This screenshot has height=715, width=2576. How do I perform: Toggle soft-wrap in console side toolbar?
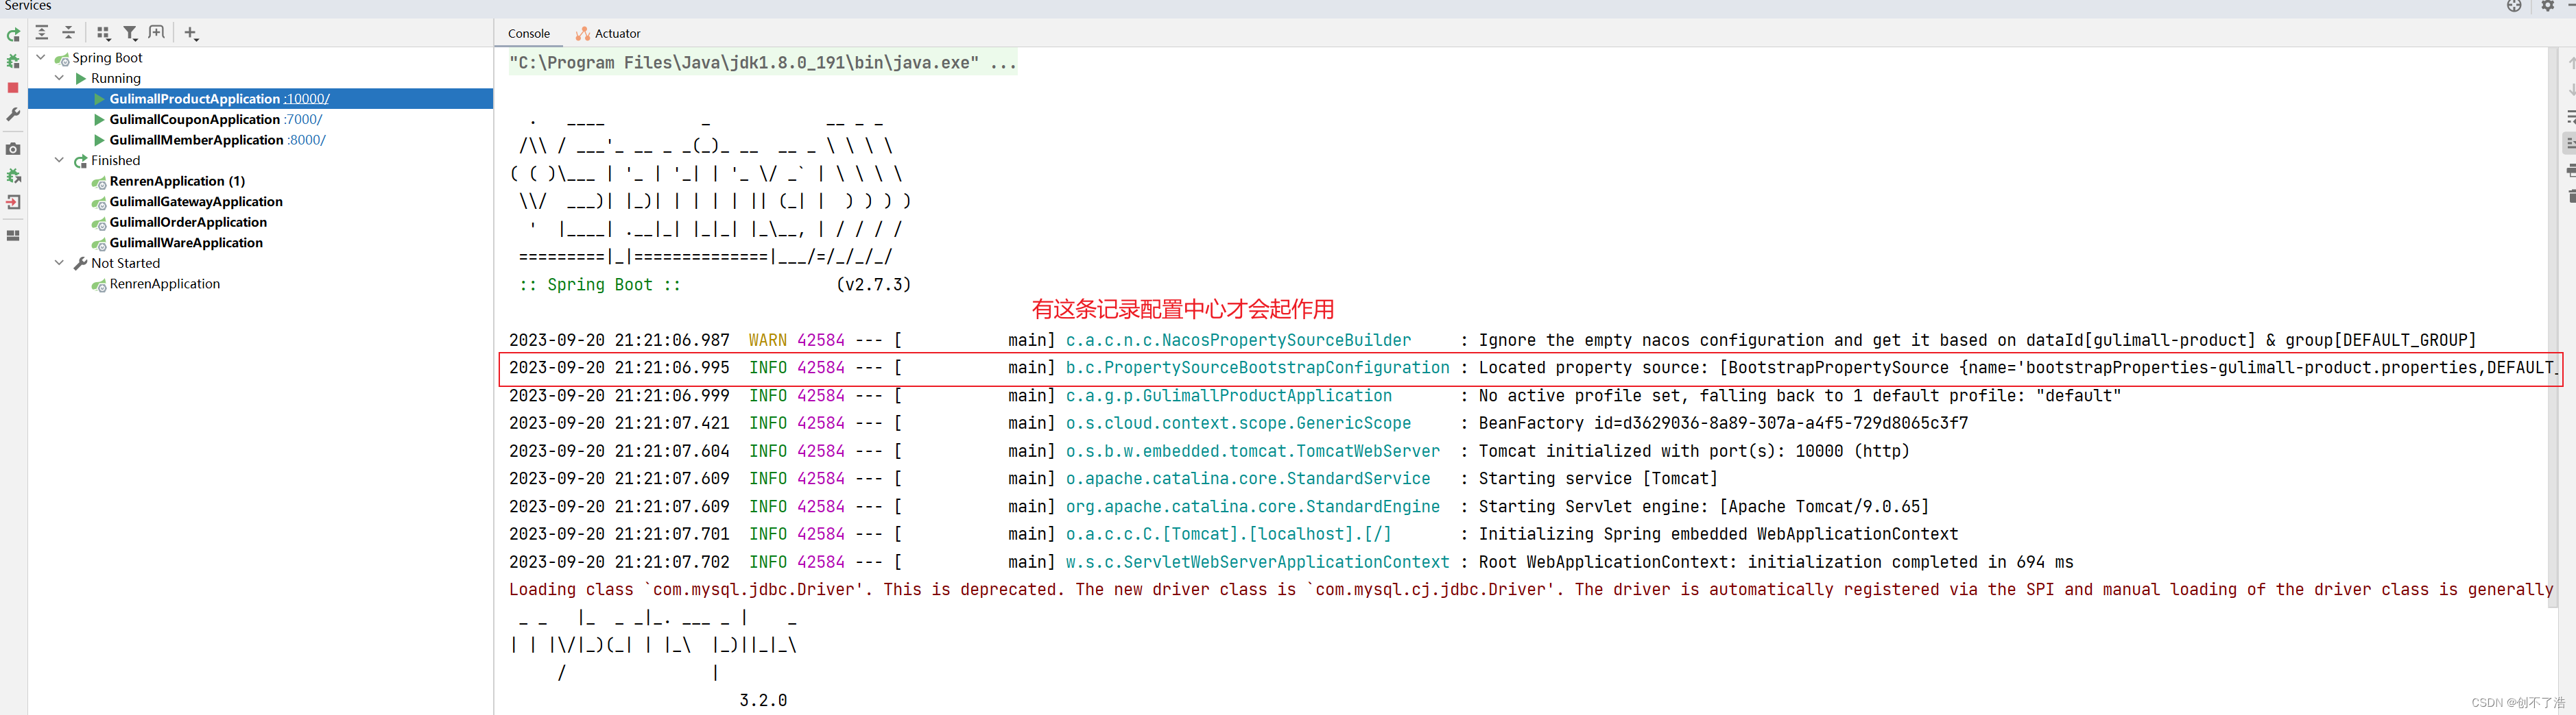point(2570,117)
